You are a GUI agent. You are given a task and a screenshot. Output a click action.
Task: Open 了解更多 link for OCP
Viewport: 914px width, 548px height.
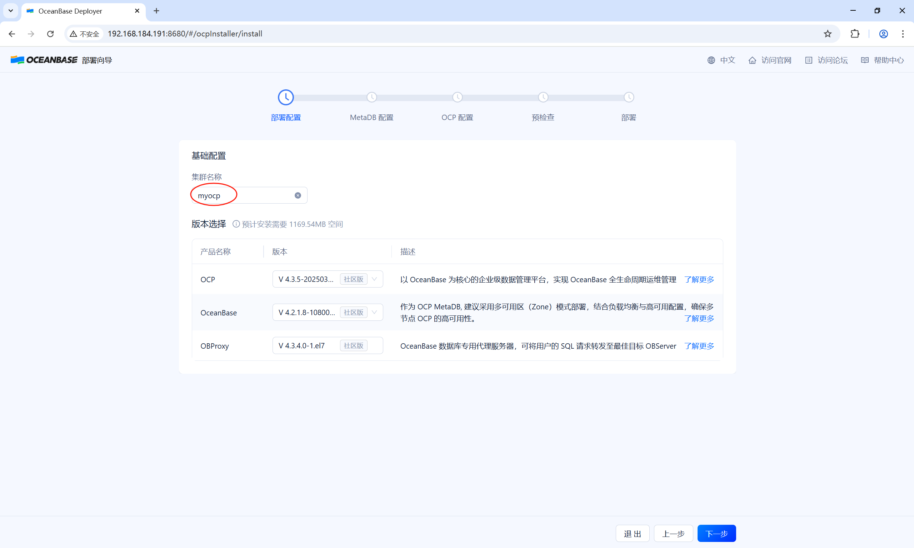click(699, 280)
